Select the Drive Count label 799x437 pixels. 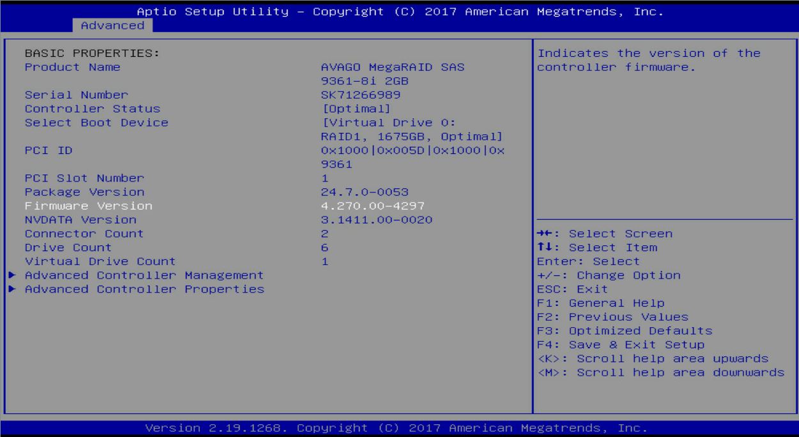point(68,247)
